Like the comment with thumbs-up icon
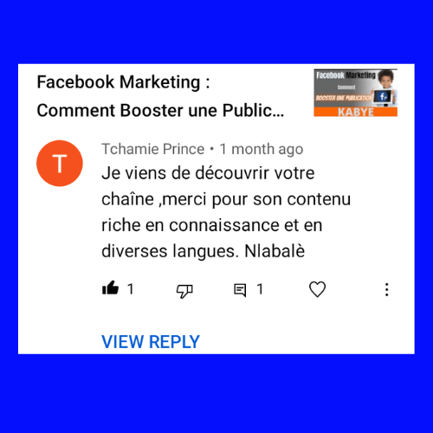 pos(111,288)
